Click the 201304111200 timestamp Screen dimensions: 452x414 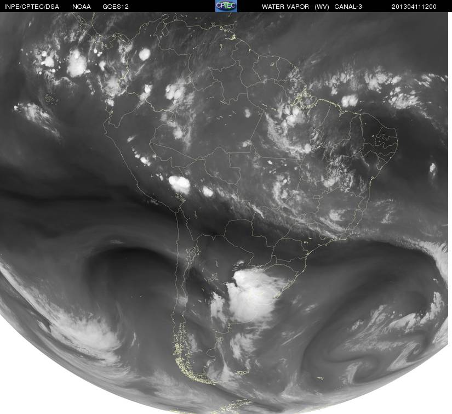414,7
